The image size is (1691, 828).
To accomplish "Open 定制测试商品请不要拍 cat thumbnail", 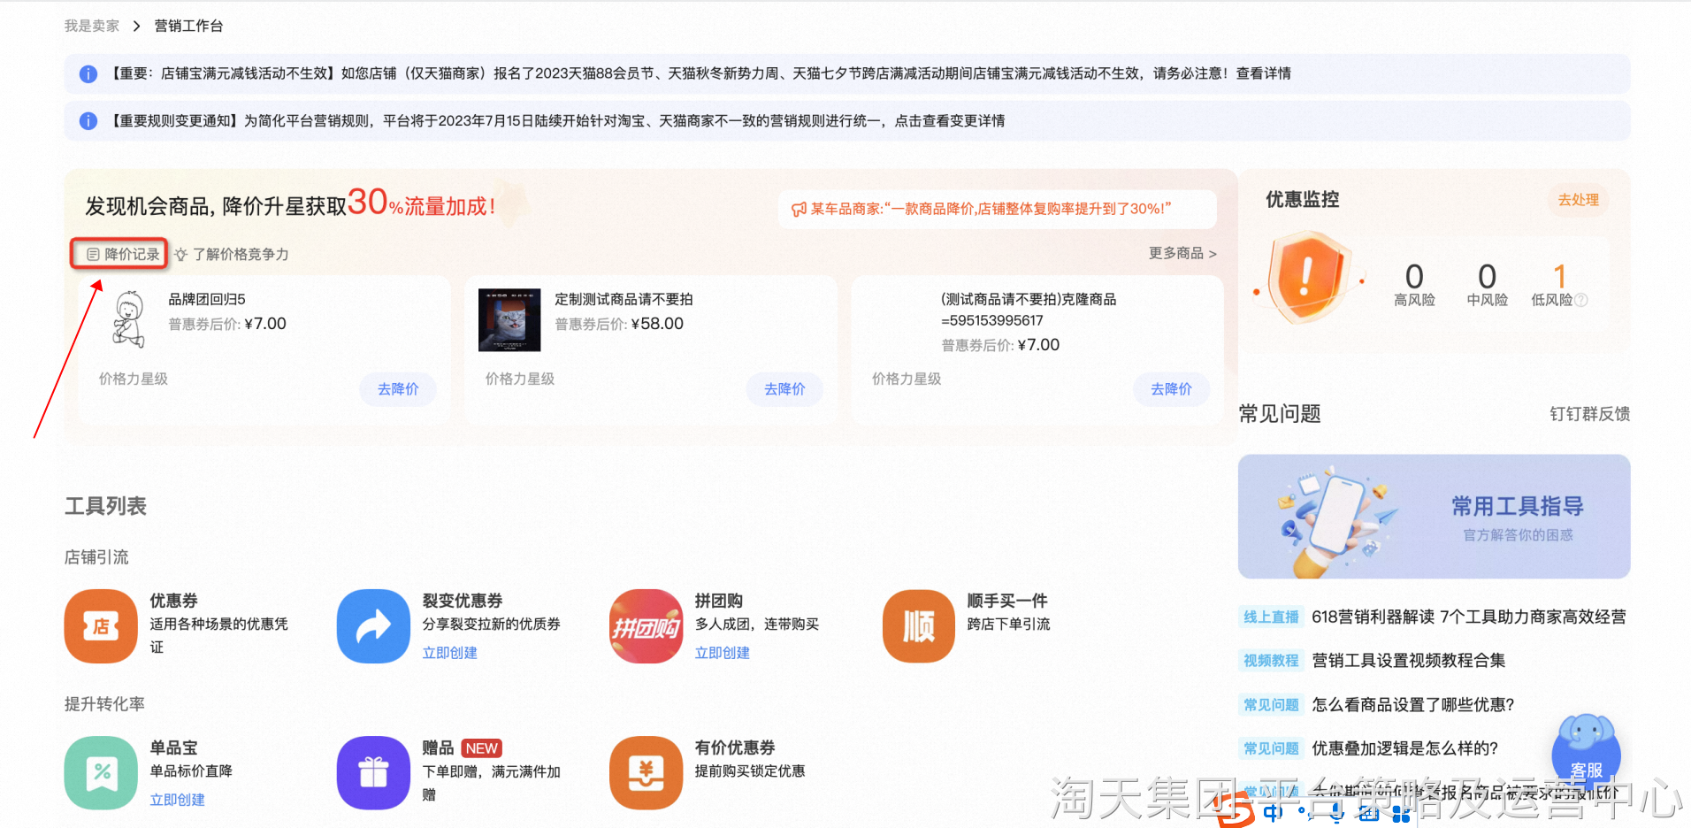I will click(x=509, y=320).
